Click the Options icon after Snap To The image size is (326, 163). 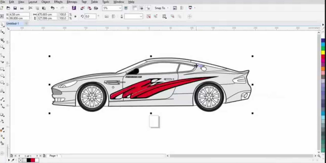coord(175,8)
